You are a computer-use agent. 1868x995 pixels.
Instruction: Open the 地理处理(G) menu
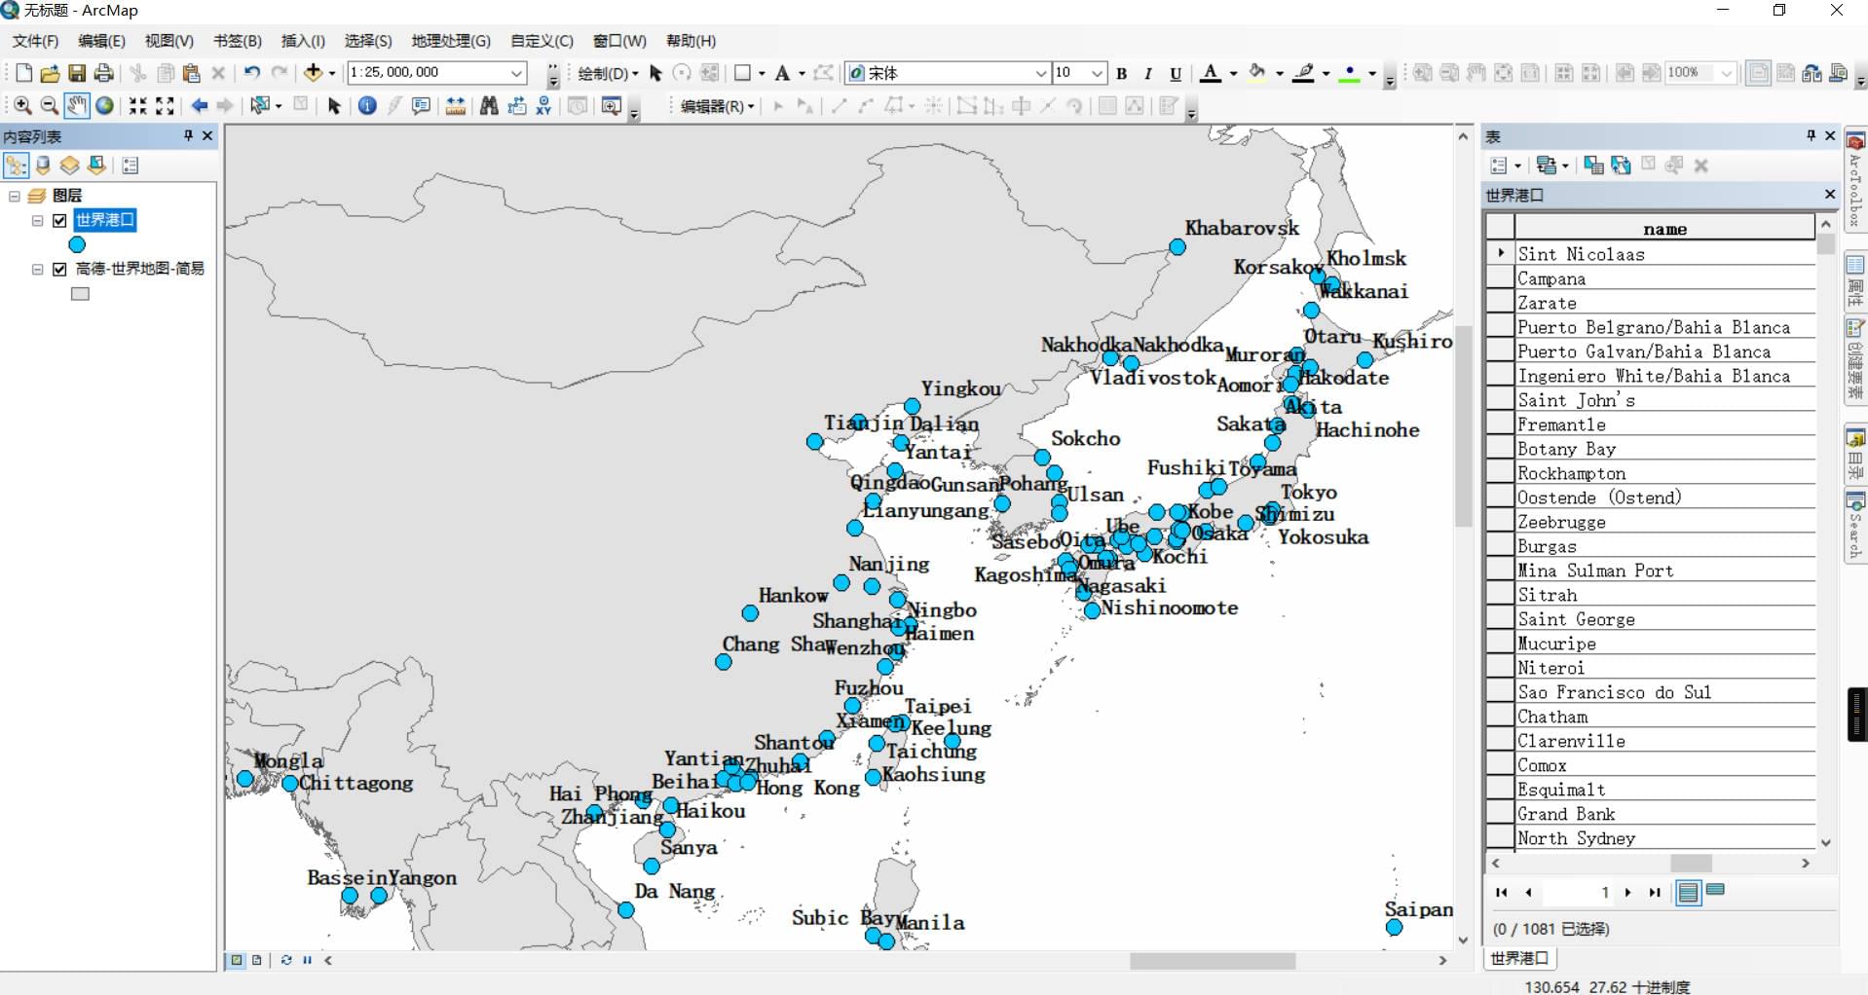(x=451, y=41)
